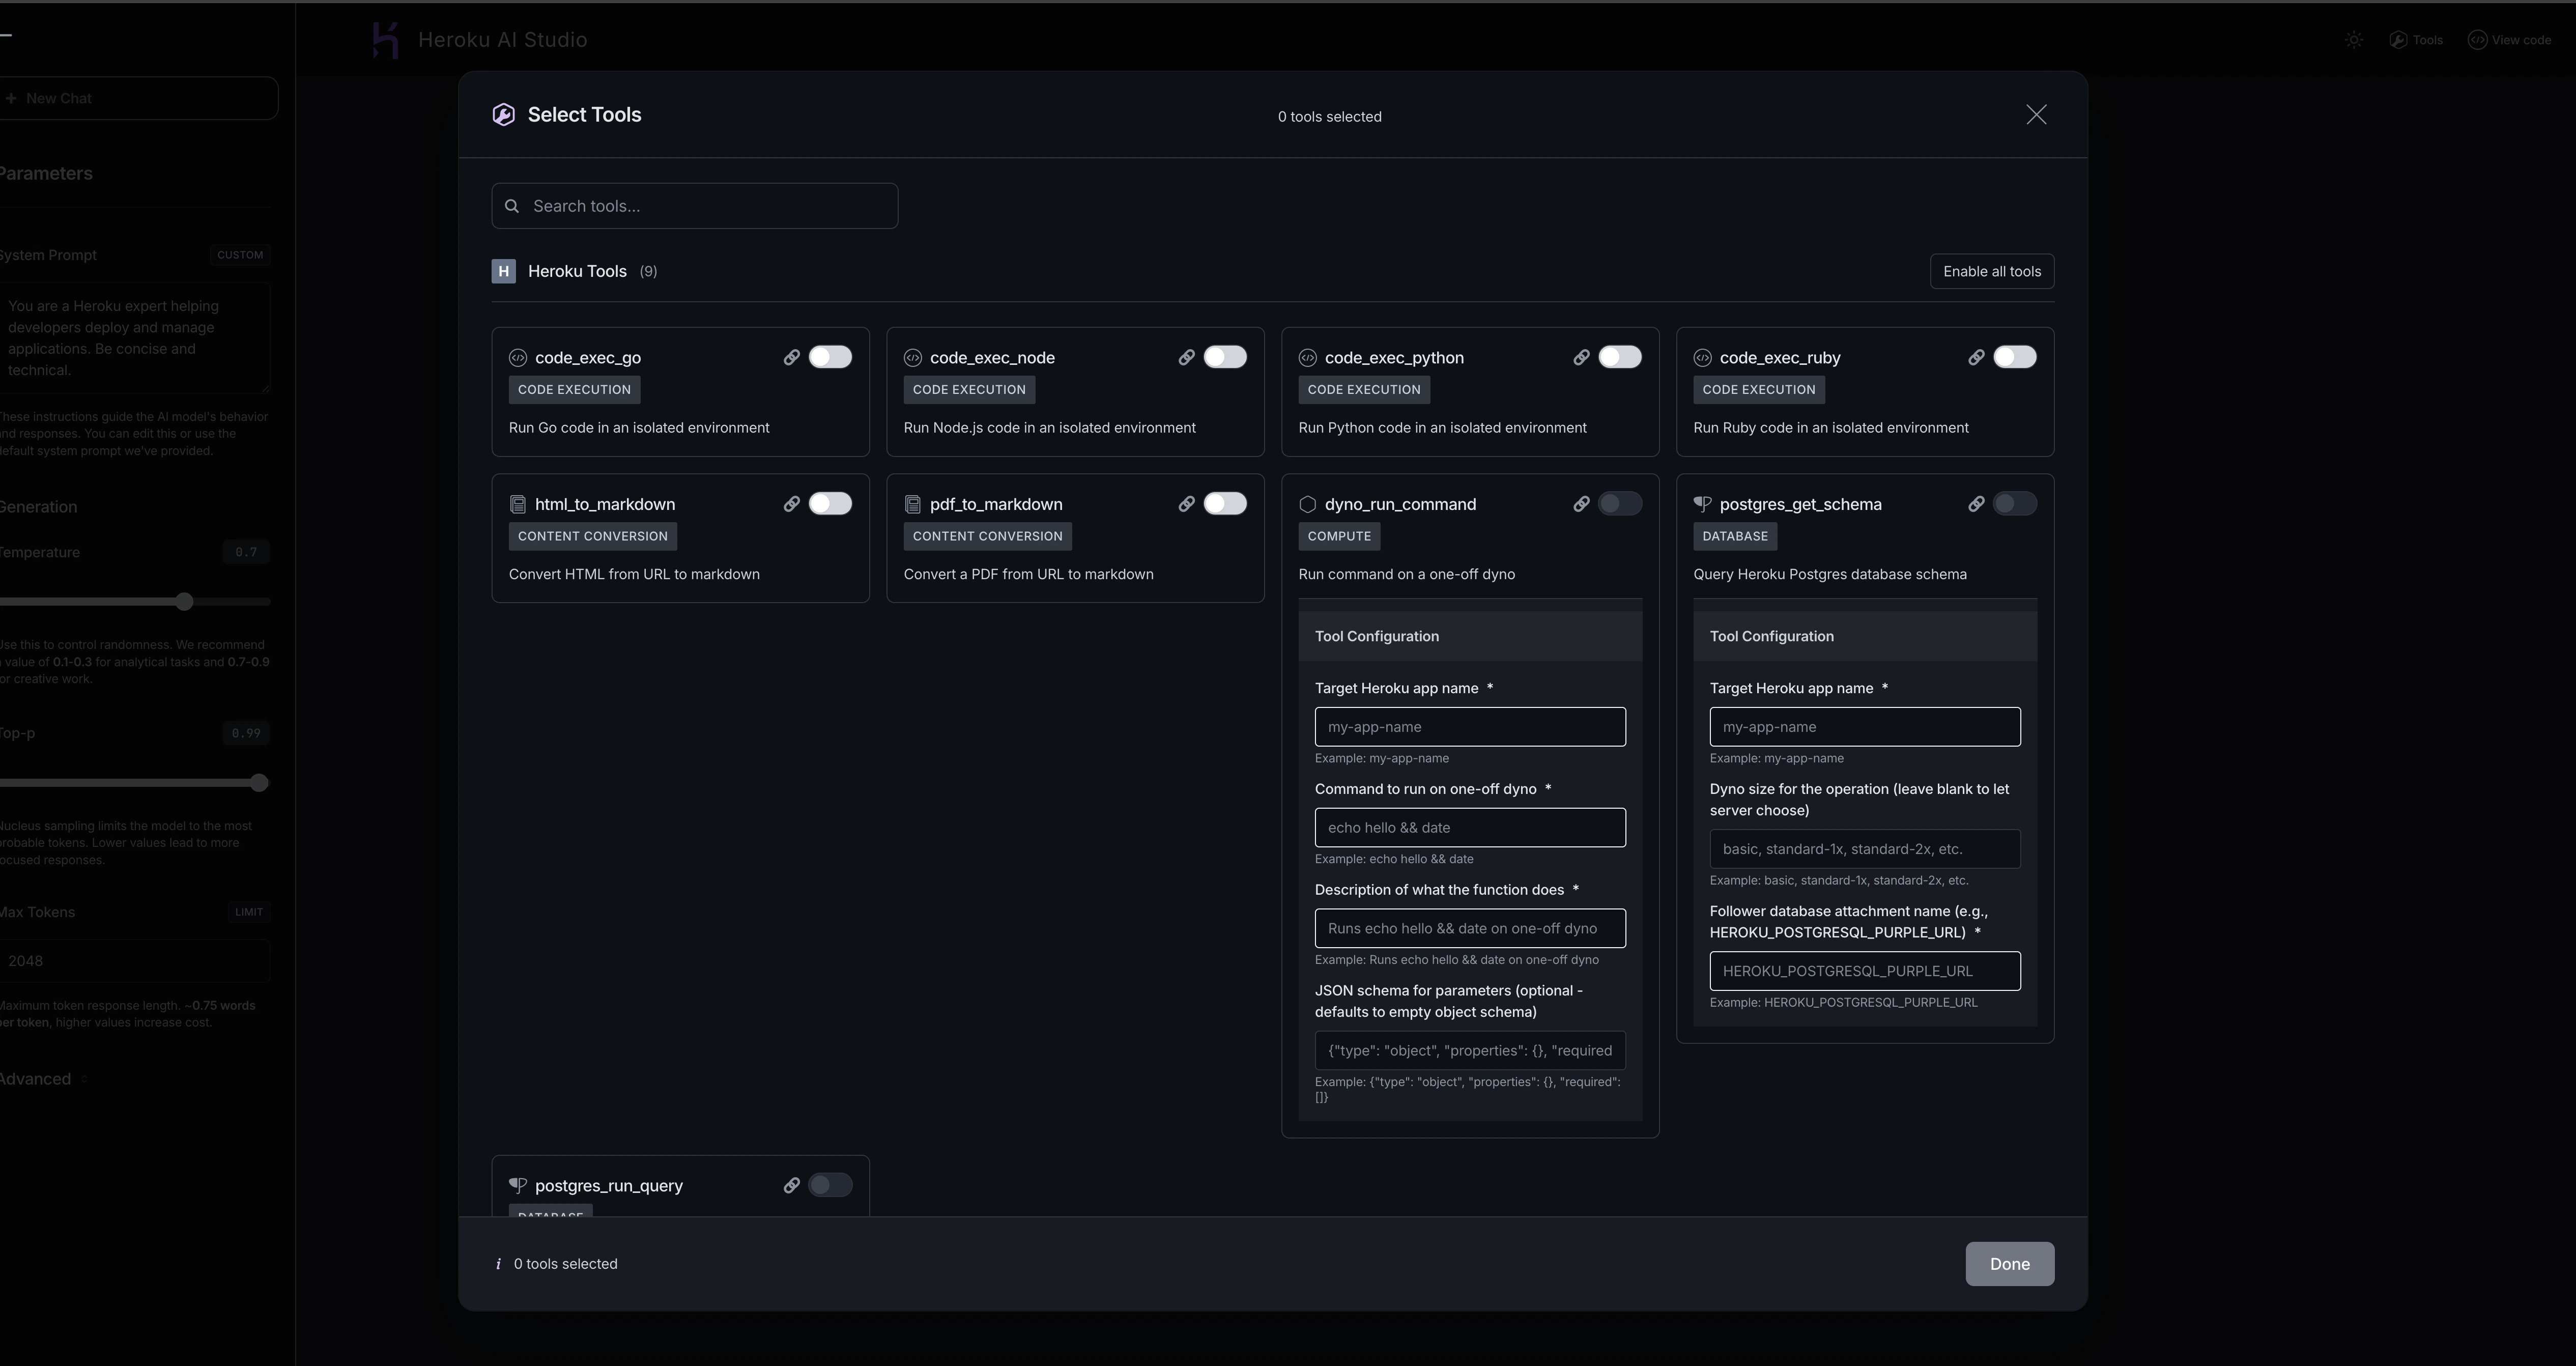Click the Temperature slider handle

[x=184, y=601]
